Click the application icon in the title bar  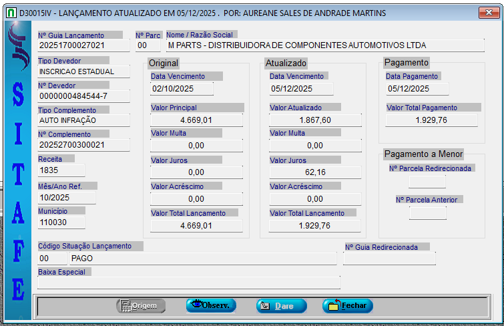[9, 13]
